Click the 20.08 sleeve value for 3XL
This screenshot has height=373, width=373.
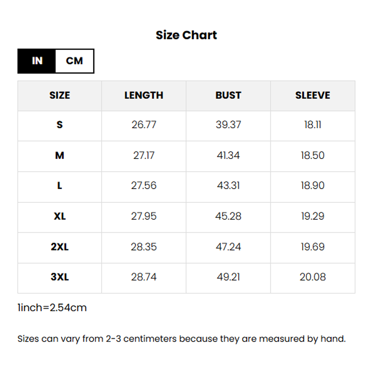point(312,277)
